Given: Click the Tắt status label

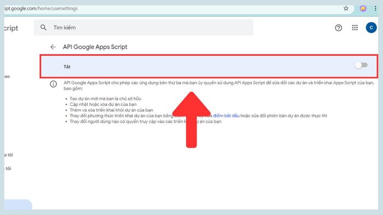Looking at the screenshot, I should [x=67, y=67].
